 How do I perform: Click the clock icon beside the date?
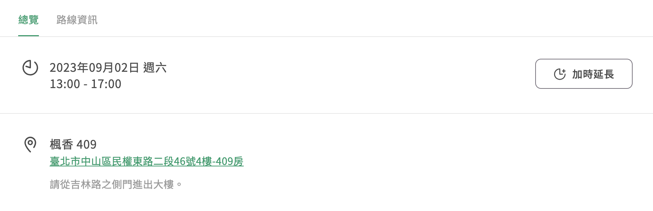pos(30,67)
